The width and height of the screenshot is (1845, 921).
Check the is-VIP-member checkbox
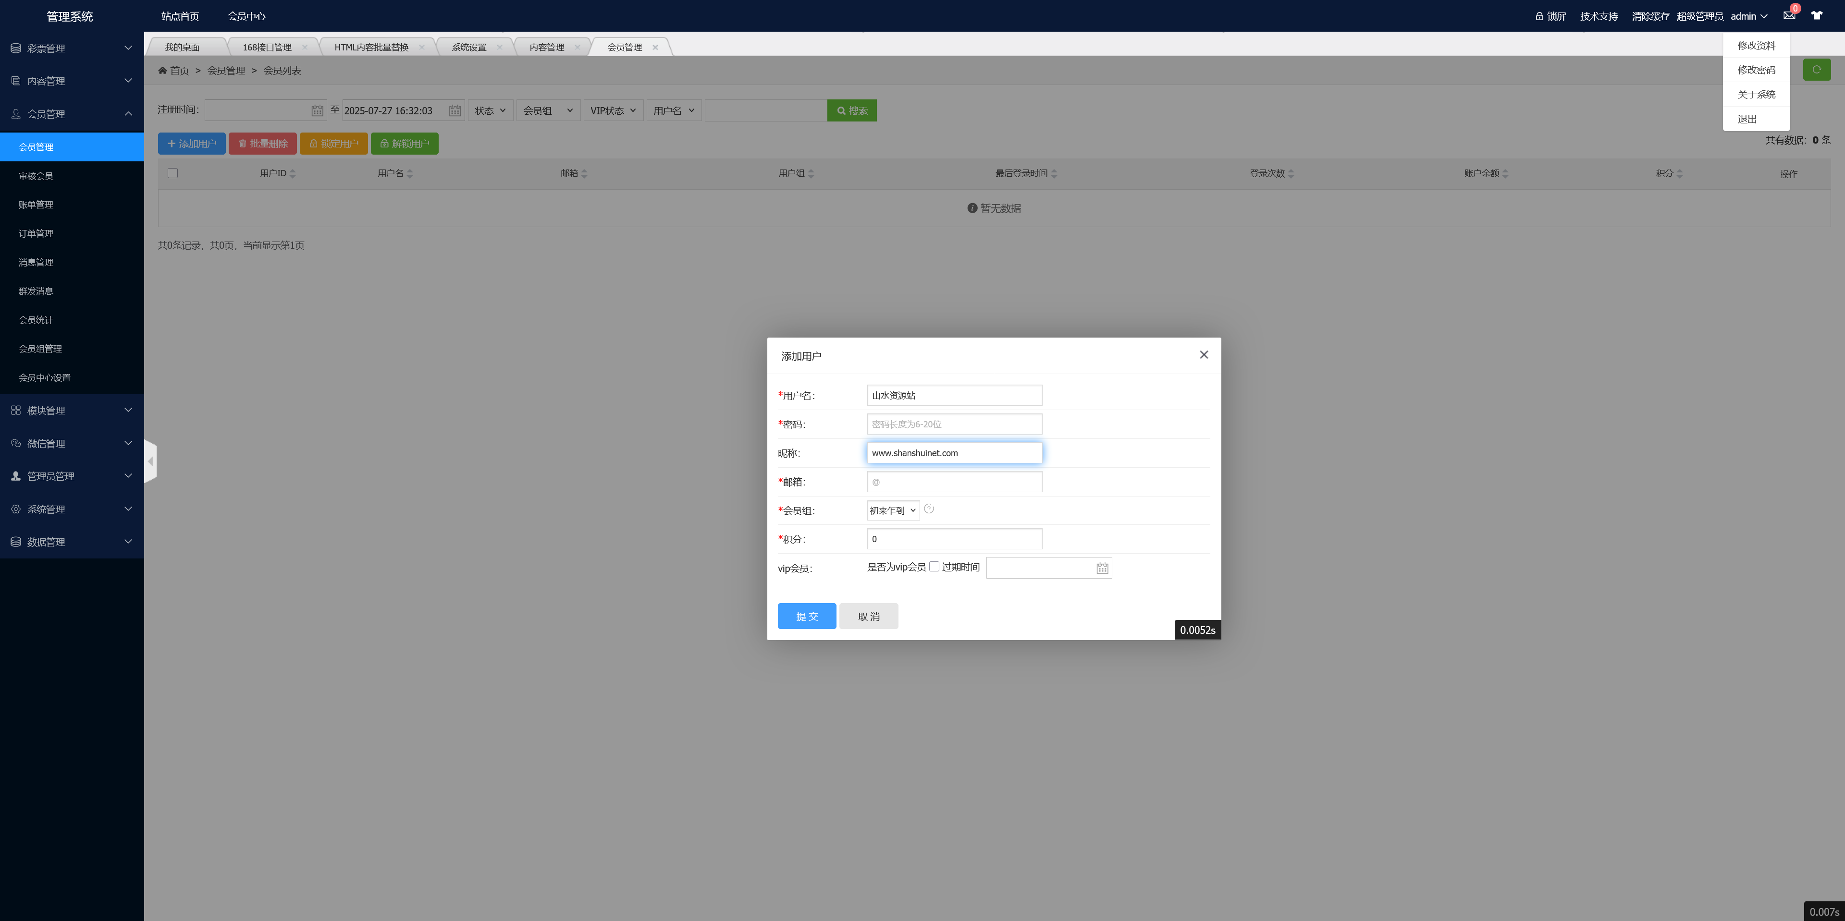coord(934,567)
